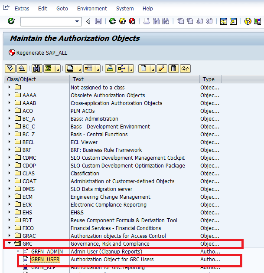
Task: Open dropdown arrow next to Sum icon
Action: point(58,69)
